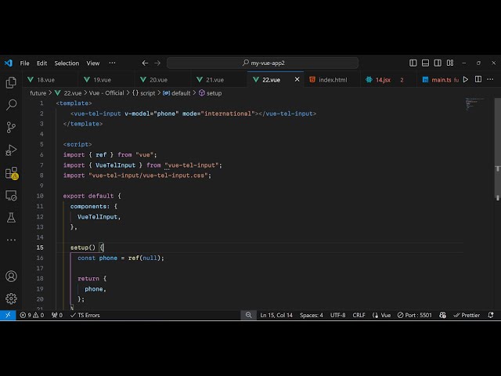The height and width of the screenshot is (376, 501).
Task: Open the Spaces: 4 indentation selector
Action: [x=311, y=315]
